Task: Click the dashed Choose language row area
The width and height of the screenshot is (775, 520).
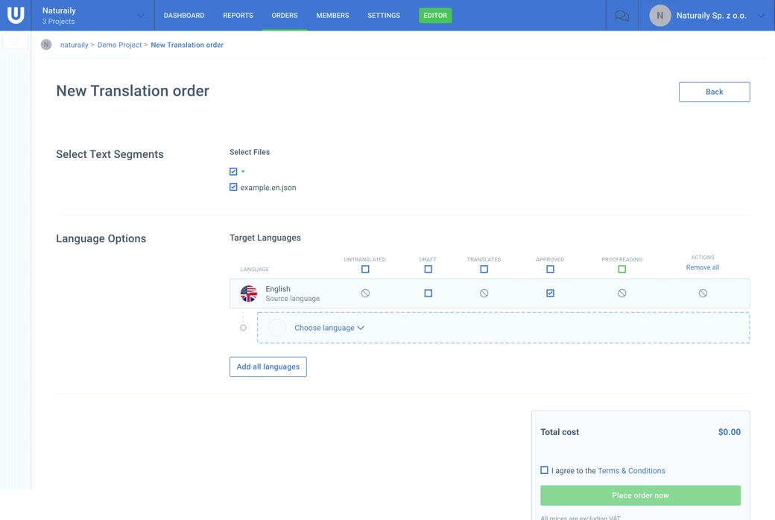Action: pos(503,328)
